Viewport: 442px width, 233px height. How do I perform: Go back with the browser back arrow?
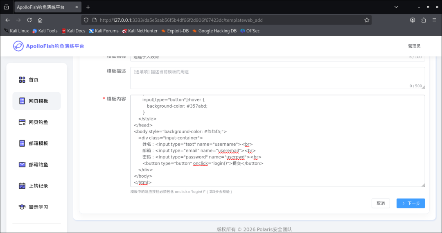coord(8,20)
